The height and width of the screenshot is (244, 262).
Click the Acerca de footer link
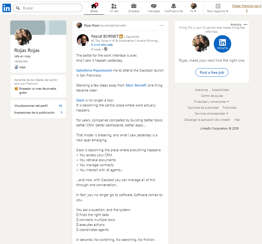pos(201,90)
